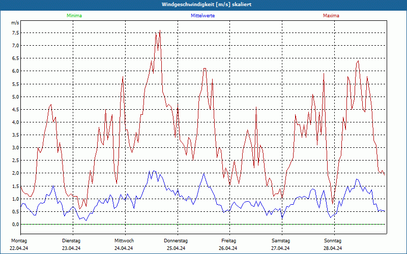The width and height of the screenshot is (407, 254).
Task: Select the Sonntag day label
Action: [x=333, y=241]
